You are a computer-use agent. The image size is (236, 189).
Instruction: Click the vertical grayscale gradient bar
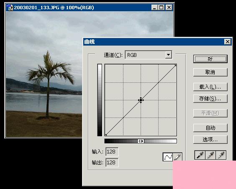100,100
